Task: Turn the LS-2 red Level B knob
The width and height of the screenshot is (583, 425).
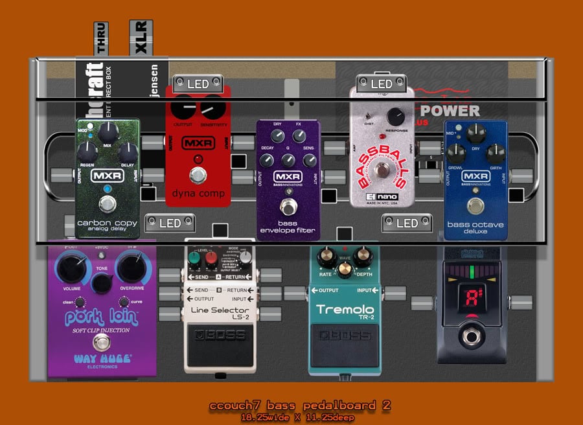Action: pos(211,258)
